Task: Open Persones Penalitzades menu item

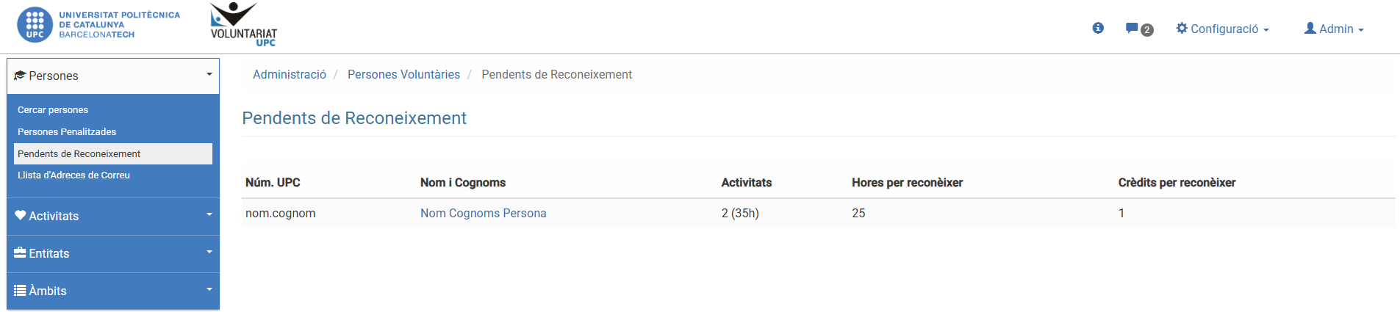Action: tap(67, 132)
